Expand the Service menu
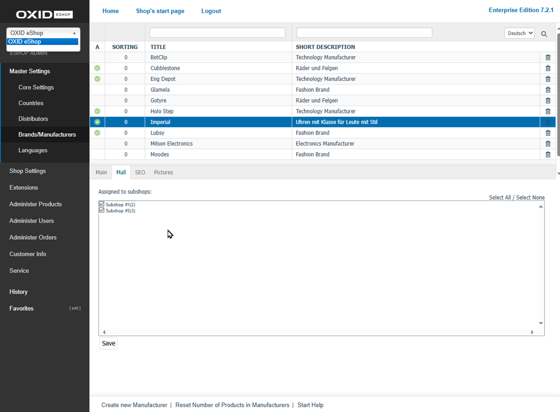Screen dimensions: 560x412 click(x=19, y=271)
